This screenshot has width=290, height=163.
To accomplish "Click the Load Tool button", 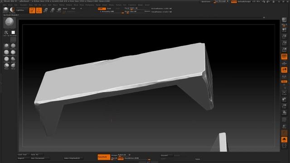I will 23,155.
